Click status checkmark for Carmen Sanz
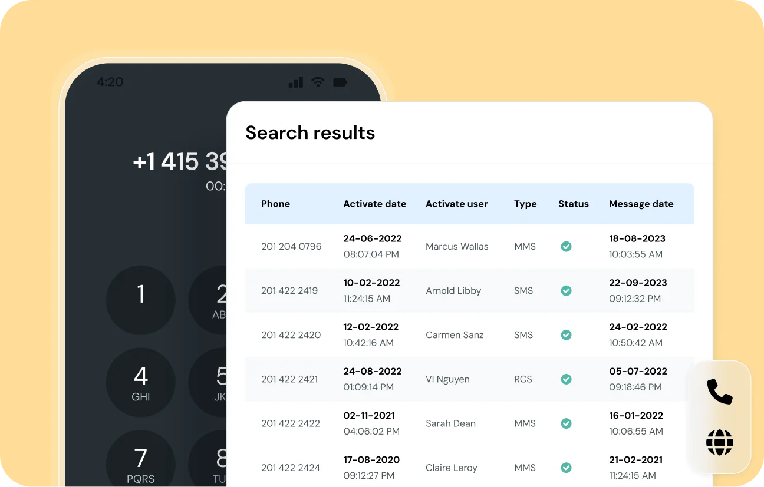 pos(566,335)
